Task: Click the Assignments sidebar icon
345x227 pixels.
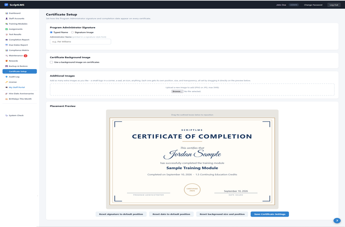Action: 6,29
